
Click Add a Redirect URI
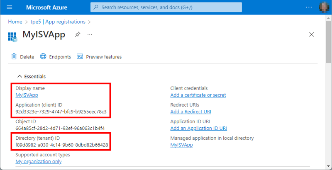click(x=190, y=112)
